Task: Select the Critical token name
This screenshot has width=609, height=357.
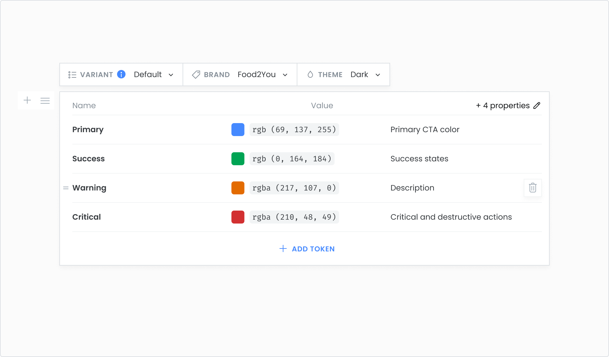Action: click(87, 217)
